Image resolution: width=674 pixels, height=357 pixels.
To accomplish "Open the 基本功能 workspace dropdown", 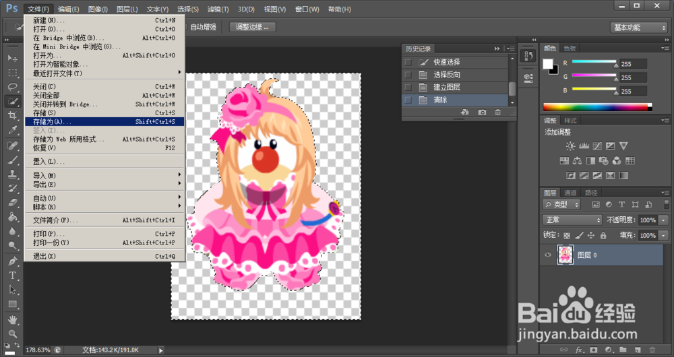I will pyautogui.click(x=639, y=28).
